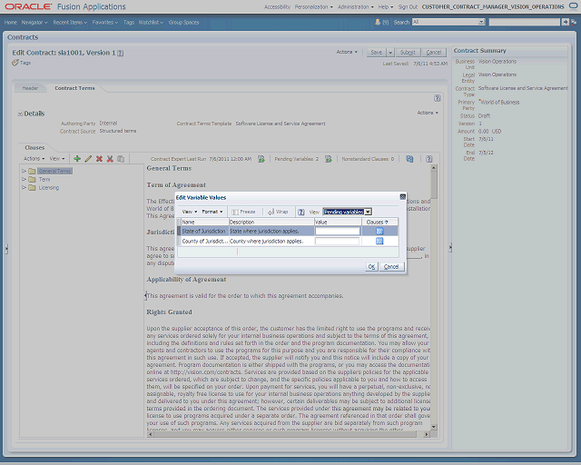Click Freeze in the dialog toolbar

point(243,212)
